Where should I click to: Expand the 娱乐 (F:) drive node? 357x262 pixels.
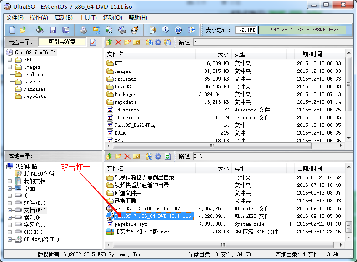pos(10,217)
